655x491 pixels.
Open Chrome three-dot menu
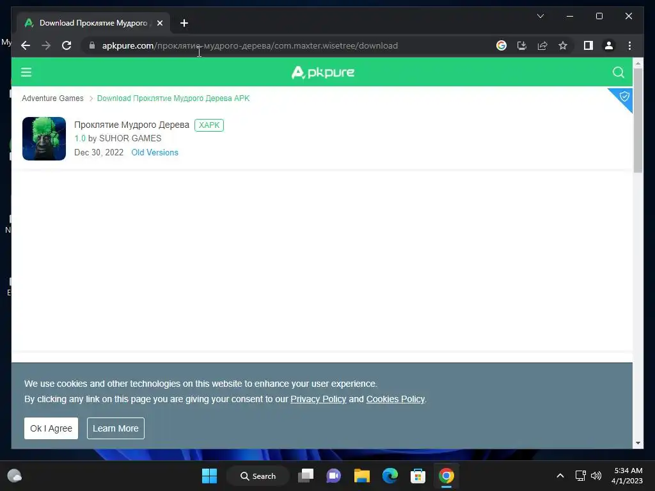(629, 45)
